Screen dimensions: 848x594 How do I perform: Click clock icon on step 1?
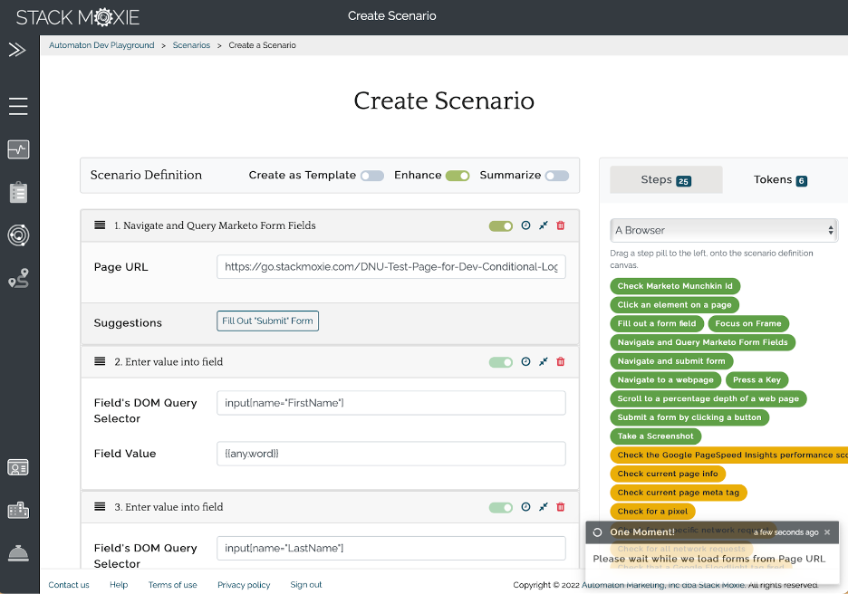pyautogui.click(x=525, y=225)
